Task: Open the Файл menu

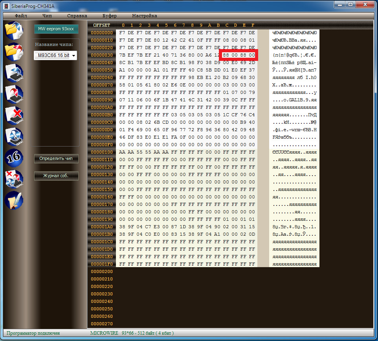Action: pos(21,16)
